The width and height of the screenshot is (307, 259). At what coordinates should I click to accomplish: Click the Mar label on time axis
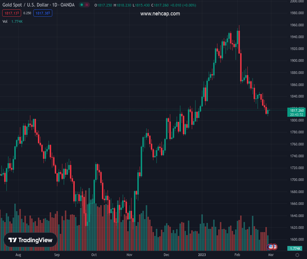tap(270, 255)
